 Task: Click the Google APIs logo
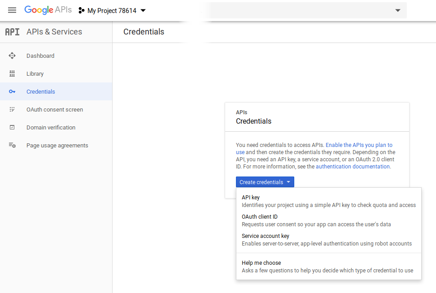(48, 10)
